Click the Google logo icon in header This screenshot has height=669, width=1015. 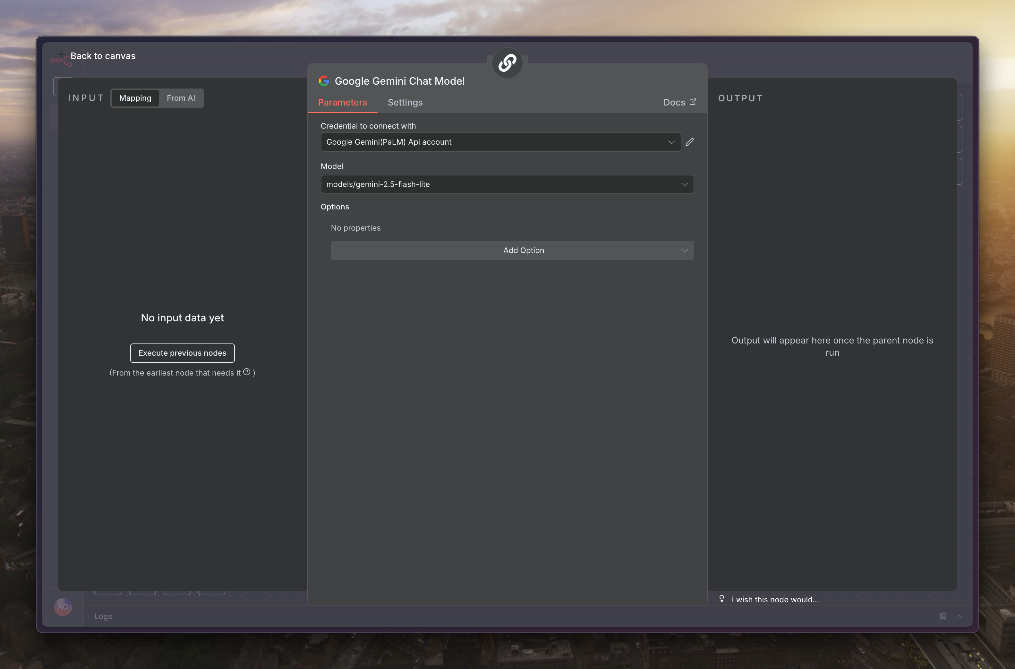(x=324, y=81)
